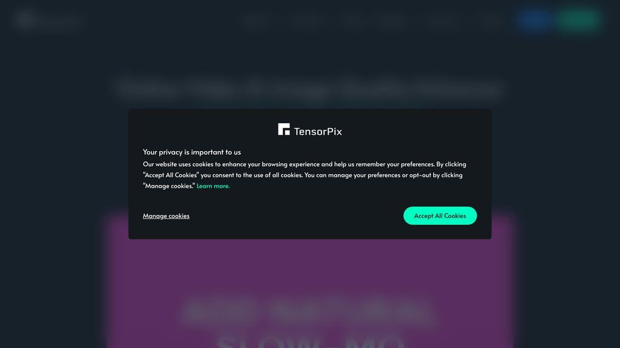Click the blurred site name next to header logo
This screenshot has width=620, height=348.
(x=60, y=21)
